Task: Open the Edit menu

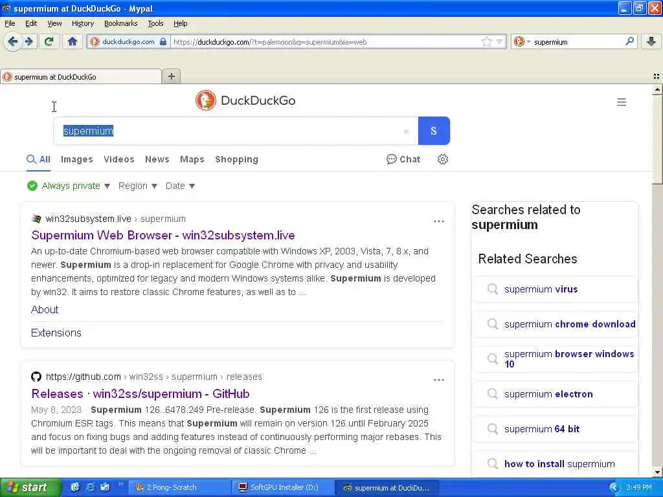Action: [x=31, y=23]
